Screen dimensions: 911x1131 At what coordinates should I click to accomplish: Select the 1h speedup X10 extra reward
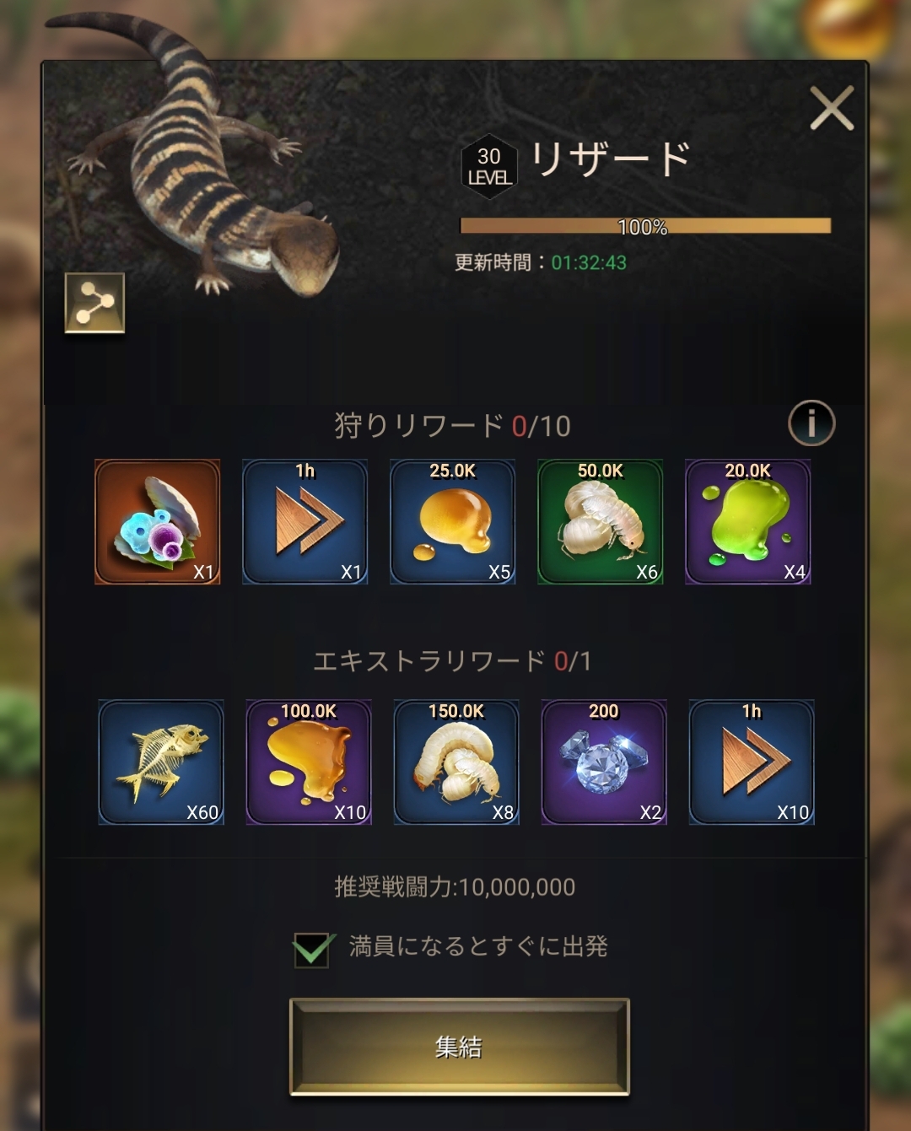click(x=752, y=762)
